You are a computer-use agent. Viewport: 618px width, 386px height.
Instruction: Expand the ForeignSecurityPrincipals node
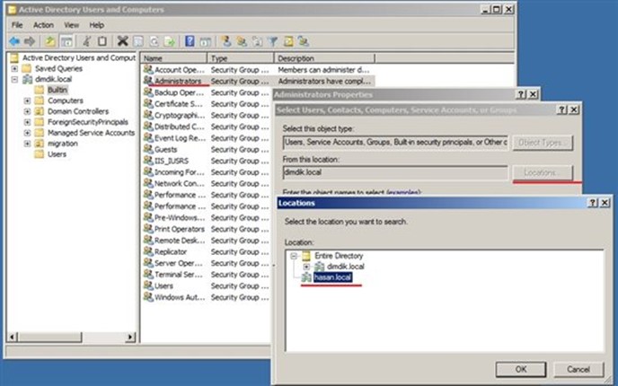[27, 122]
